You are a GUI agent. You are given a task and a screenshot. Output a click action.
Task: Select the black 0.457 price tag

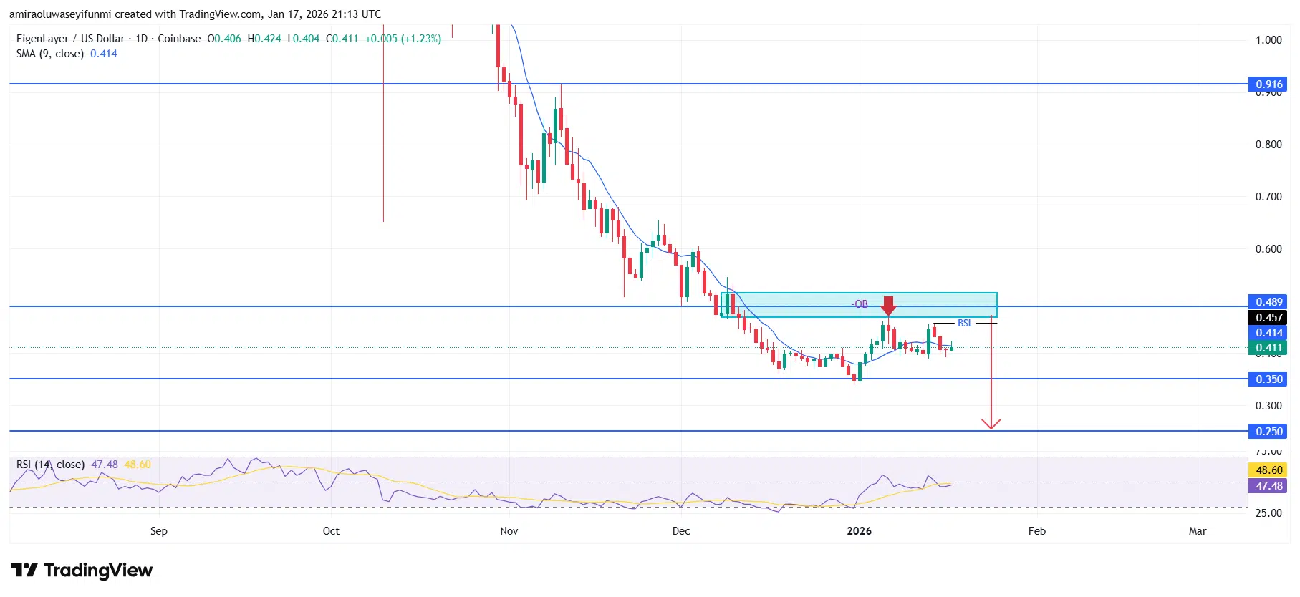pos(1268,318)
